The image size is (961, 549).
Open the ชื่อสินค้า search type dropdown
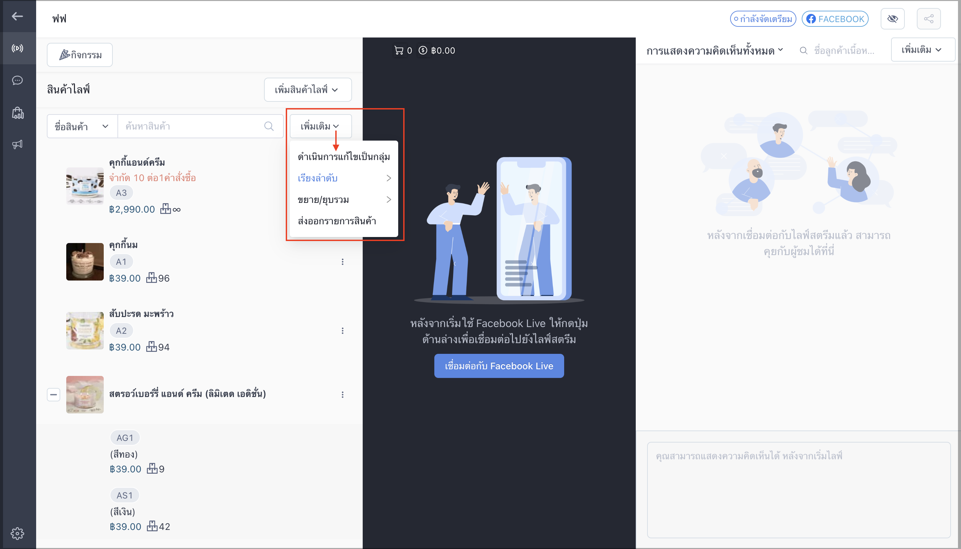click(82, 126)
